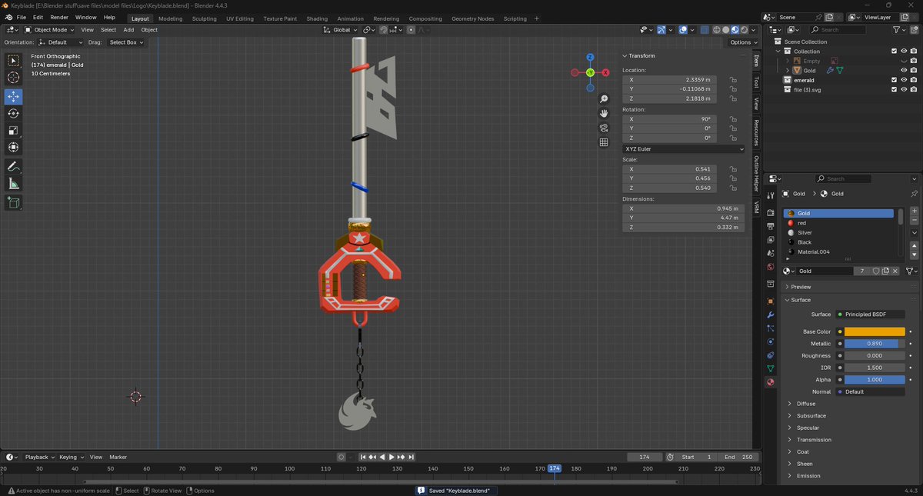Duplicate Gold material with new-material icon

[885, 271]
